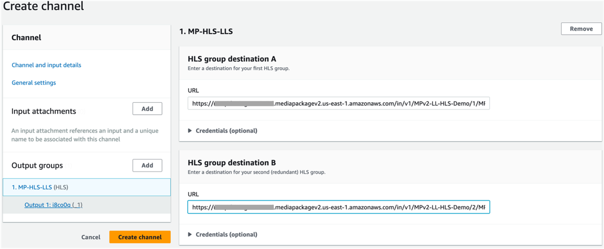Viewport: 604px width, 249px height.
Task: Open Channel and input details link
Action: pyautogui.click(x=46, y=65)
